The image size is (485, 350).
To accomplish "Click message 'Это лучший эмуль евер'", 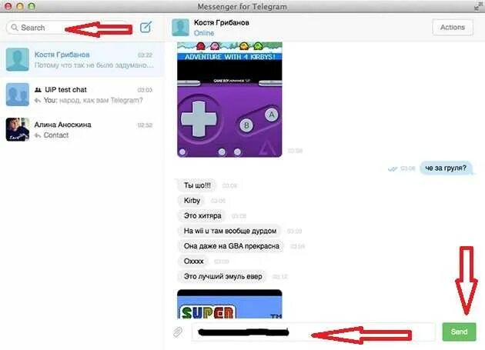I will pos(222,276).
